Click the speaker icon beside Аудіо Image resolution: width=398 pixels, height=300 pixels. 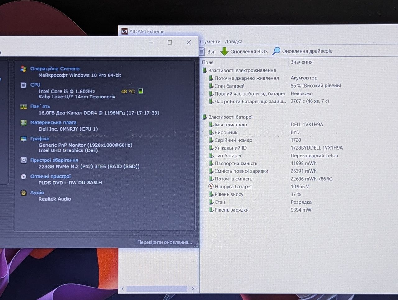[x=24, y=193]
